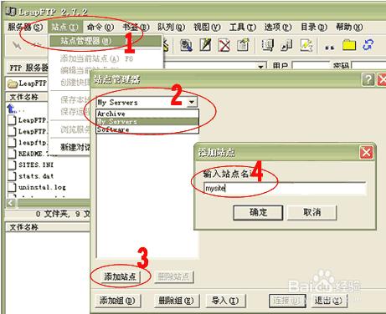Click the edit file pencil toolbar icon
386x314 pixels.
click(205, 45)
